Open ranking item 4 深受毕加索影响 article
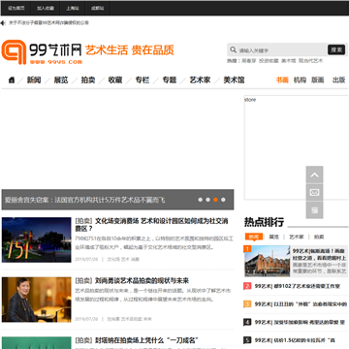 point(300,322)
